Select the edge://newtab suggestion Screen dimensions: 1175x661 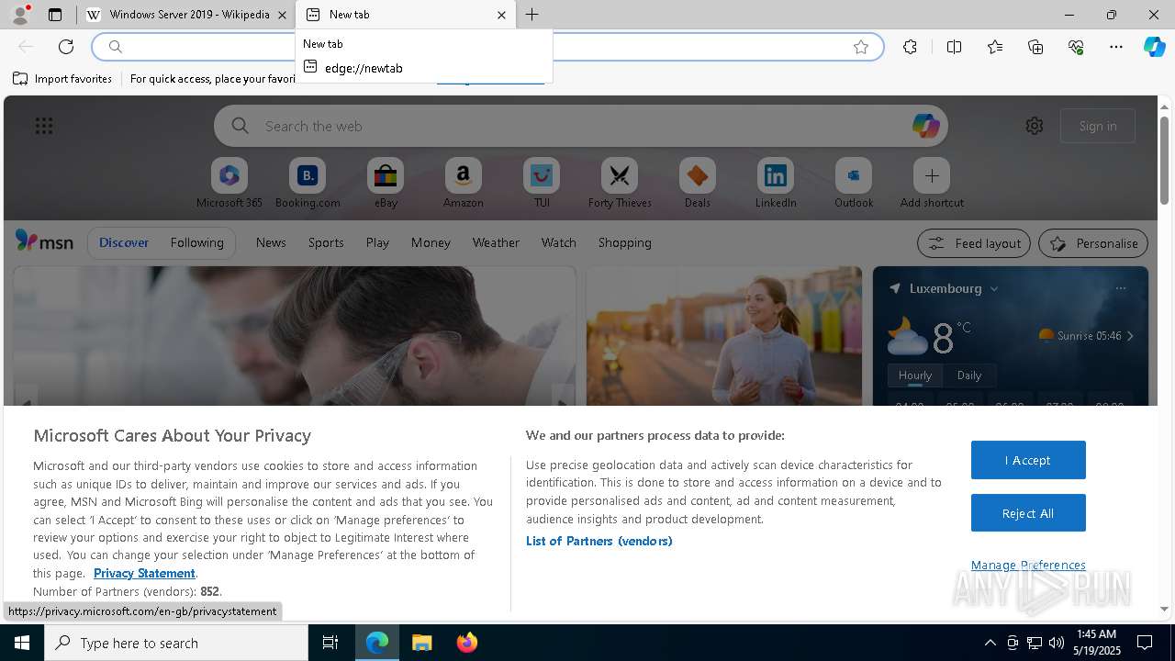(424, 68)
